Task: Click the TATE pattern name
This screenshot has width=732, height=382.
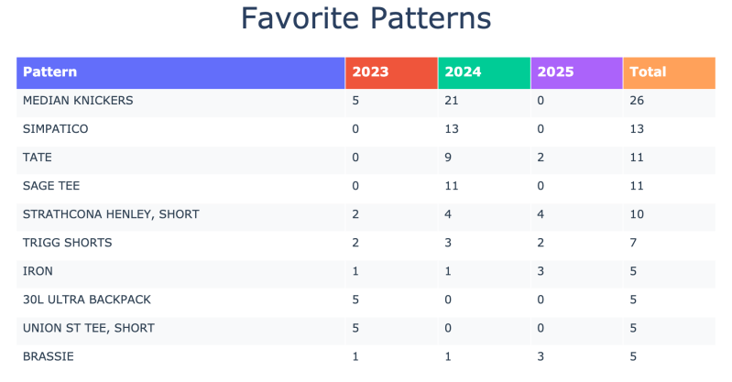Action: tap(38, 158)
